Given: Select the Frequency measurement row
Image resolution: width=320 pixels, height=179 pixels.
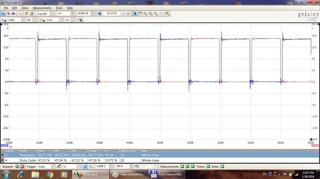Looking at the screenshot, I should click(x=160, y=155).
